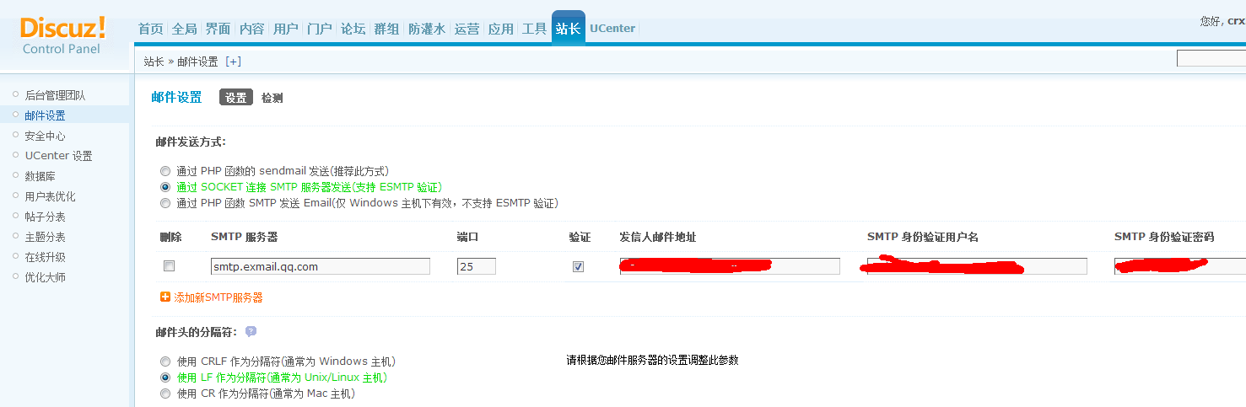The width and height of the screenshot is (1246, 407).
Task: Click the SMTP 服务器 input with smtp.exmail.qq.com
Action: [x=321, y=266]
